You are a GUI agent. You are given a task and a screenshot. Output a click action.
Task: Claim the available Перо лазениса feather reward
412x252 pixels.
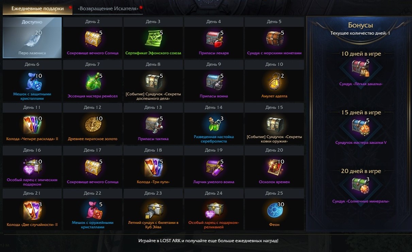(x=32, y=38)
